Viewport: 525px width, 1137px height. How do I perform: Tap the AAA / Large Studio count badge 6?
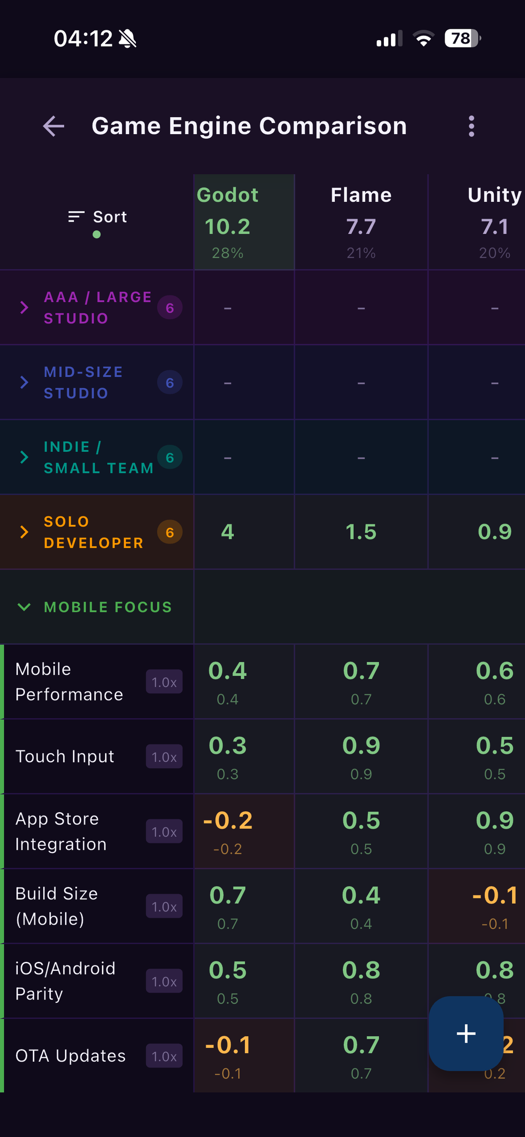coord(170,308)
